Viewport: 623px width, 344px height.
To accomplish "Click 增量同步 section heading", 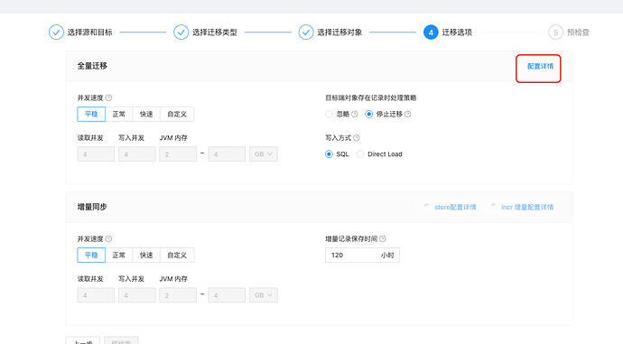I will 92,207.
